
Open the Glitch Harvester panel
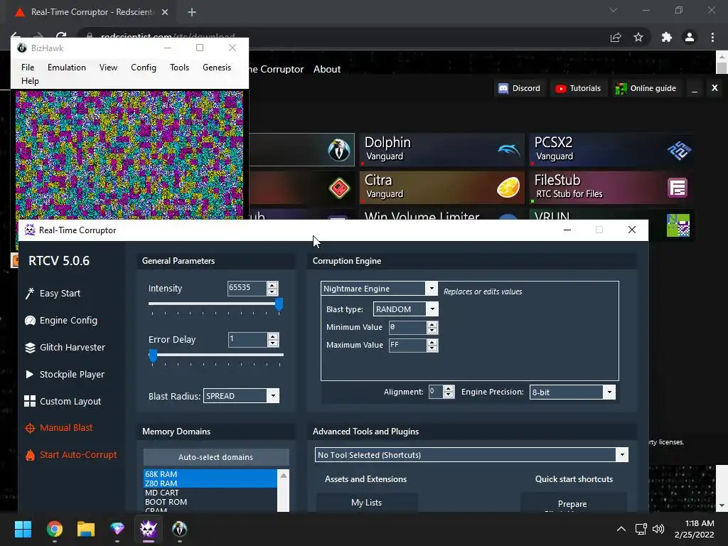click(x=65, y=347)
